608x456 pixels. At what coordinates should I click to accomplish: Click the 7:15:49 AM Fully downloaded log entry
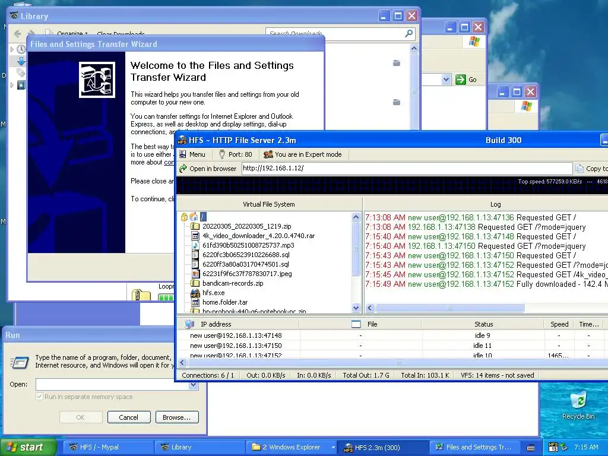point(486,284)
